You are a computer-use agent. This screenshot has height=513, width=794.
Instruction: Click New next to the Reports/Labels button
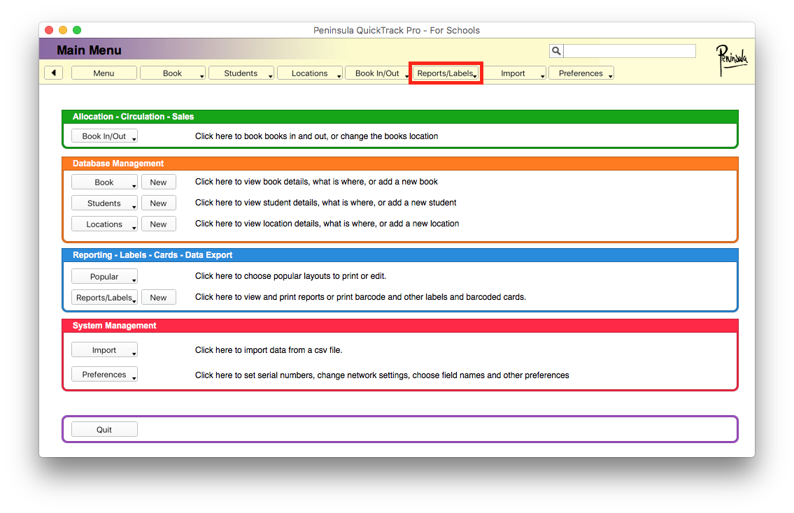[x=159, y=298]
